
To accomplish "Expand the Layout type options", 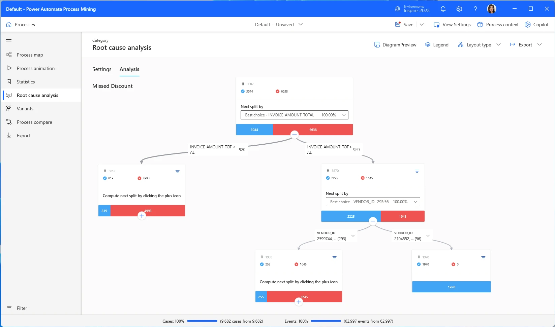I will click(499, 44).
